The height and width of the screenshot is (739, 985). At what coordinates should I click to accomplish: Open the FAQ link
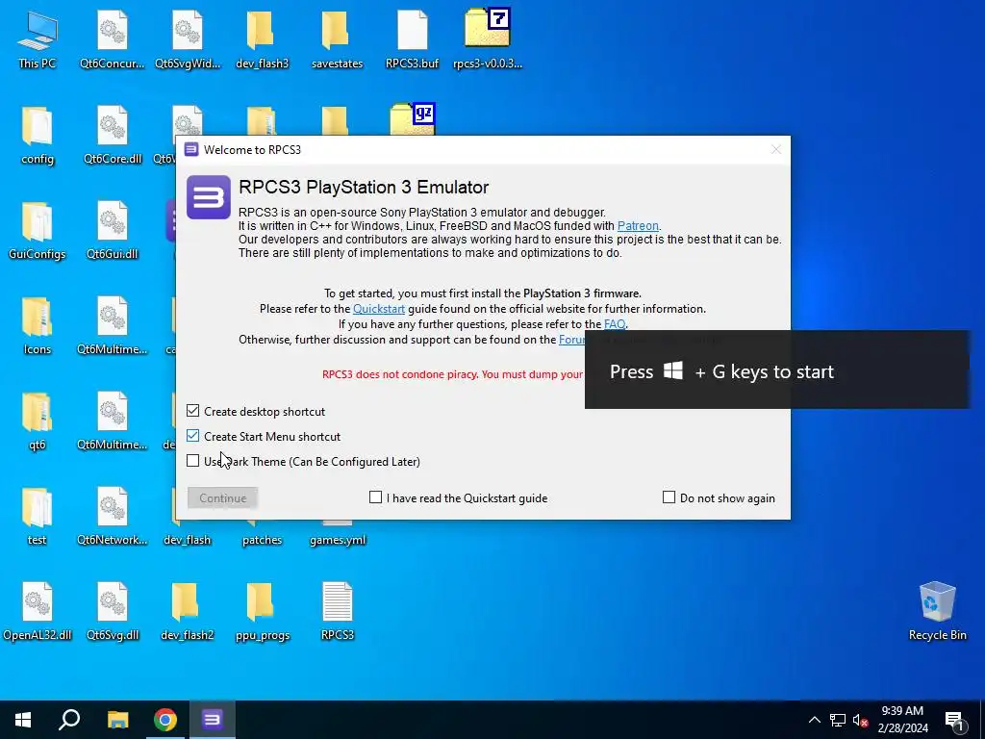click(615, 324)
